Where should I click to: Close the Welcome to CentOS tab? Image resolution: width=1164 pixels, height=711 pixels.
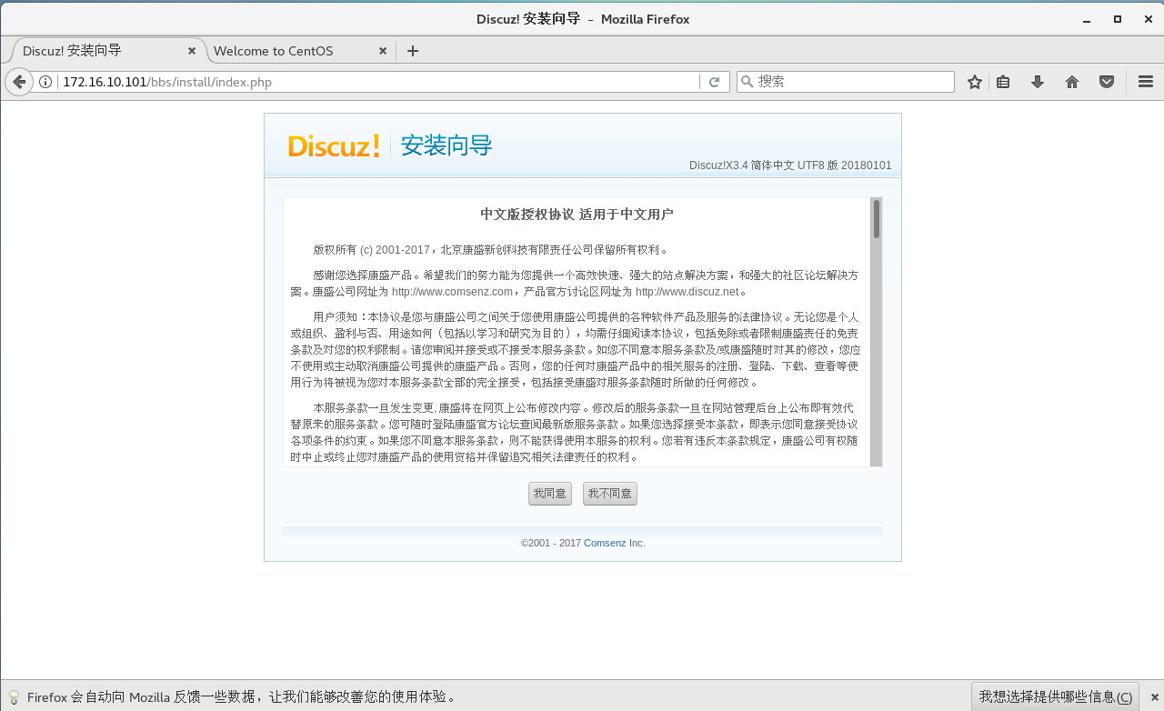[x=383, y=51]
